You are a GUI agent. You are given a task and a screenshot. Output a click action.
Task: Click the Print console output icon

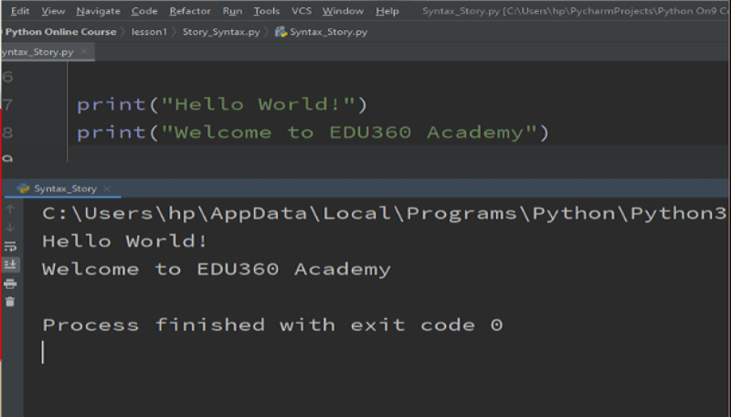pyautogui.click(x=10, y=283)
